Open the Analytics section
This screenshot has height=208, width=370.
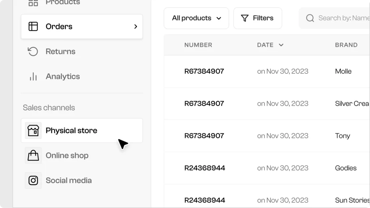coord(63,76)
